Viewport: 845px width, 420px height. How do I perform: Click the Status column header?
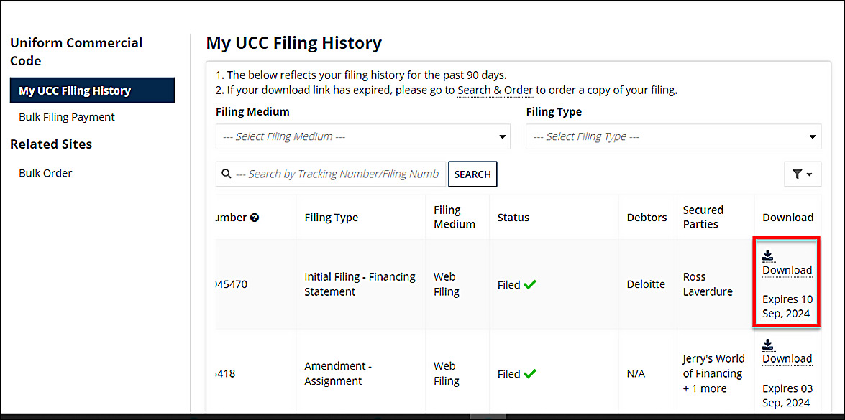pos(513,218)
